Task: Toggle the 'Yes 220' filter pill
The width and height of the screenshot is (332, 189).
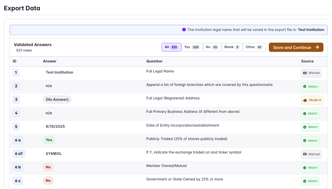Action: click(x=192, y=47)
